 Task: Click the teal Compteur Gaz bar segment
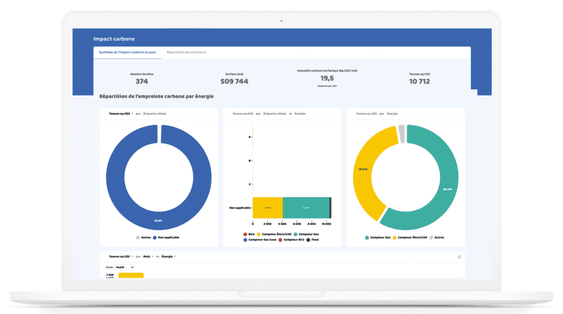(x=306, y=208)
